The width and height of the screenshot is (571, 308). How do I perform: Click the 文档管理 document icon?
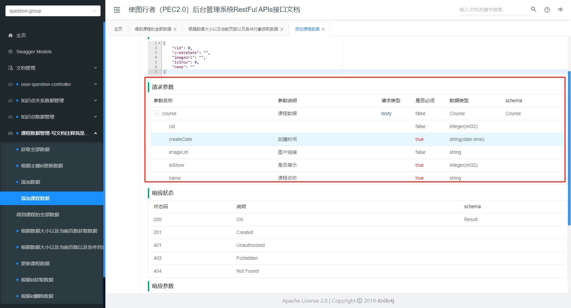11,68
